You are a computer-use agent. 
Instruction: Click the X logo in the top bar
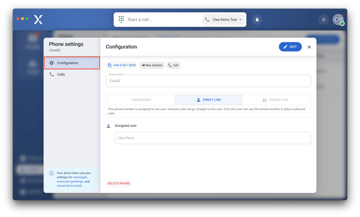click(x=38, y=19)
